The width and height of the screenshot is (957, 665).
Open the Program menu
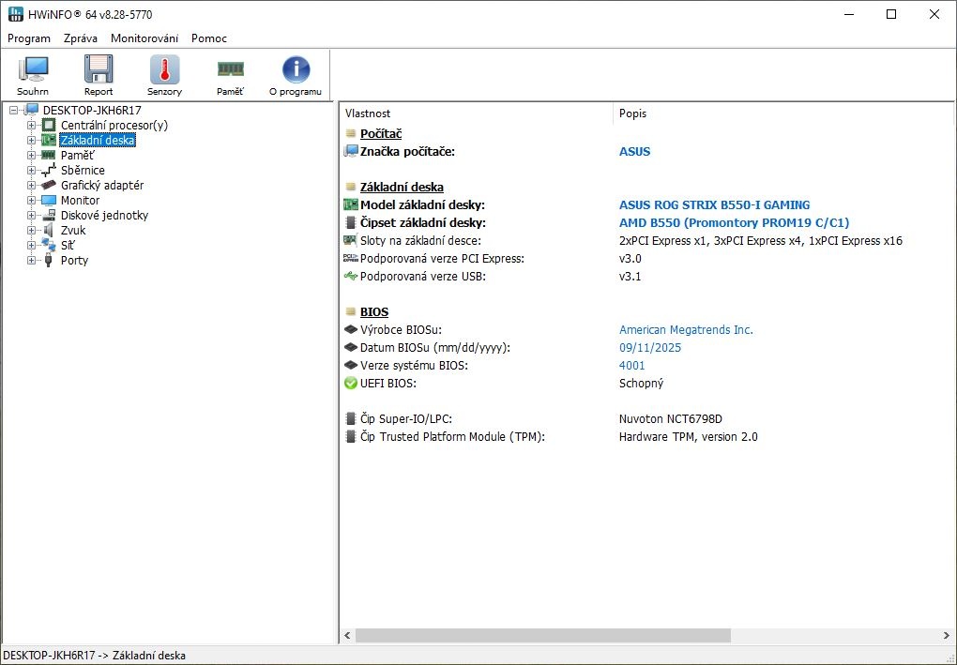28,38
